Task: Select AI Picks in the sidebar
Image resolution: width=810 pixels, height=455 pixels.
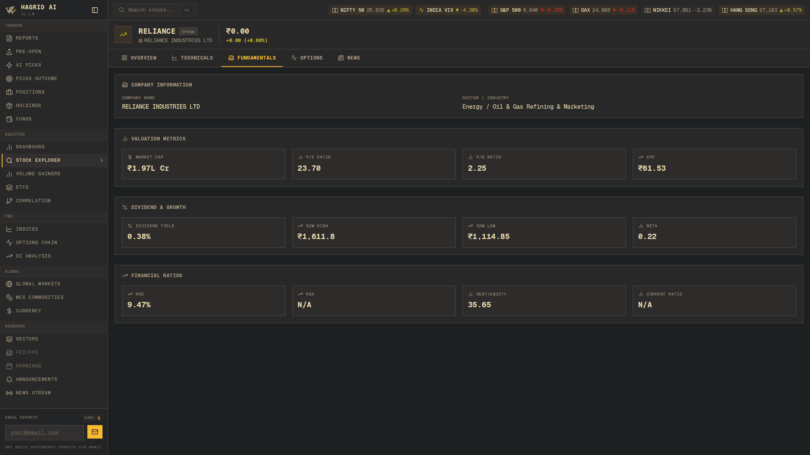Action: tap(28, 65)
